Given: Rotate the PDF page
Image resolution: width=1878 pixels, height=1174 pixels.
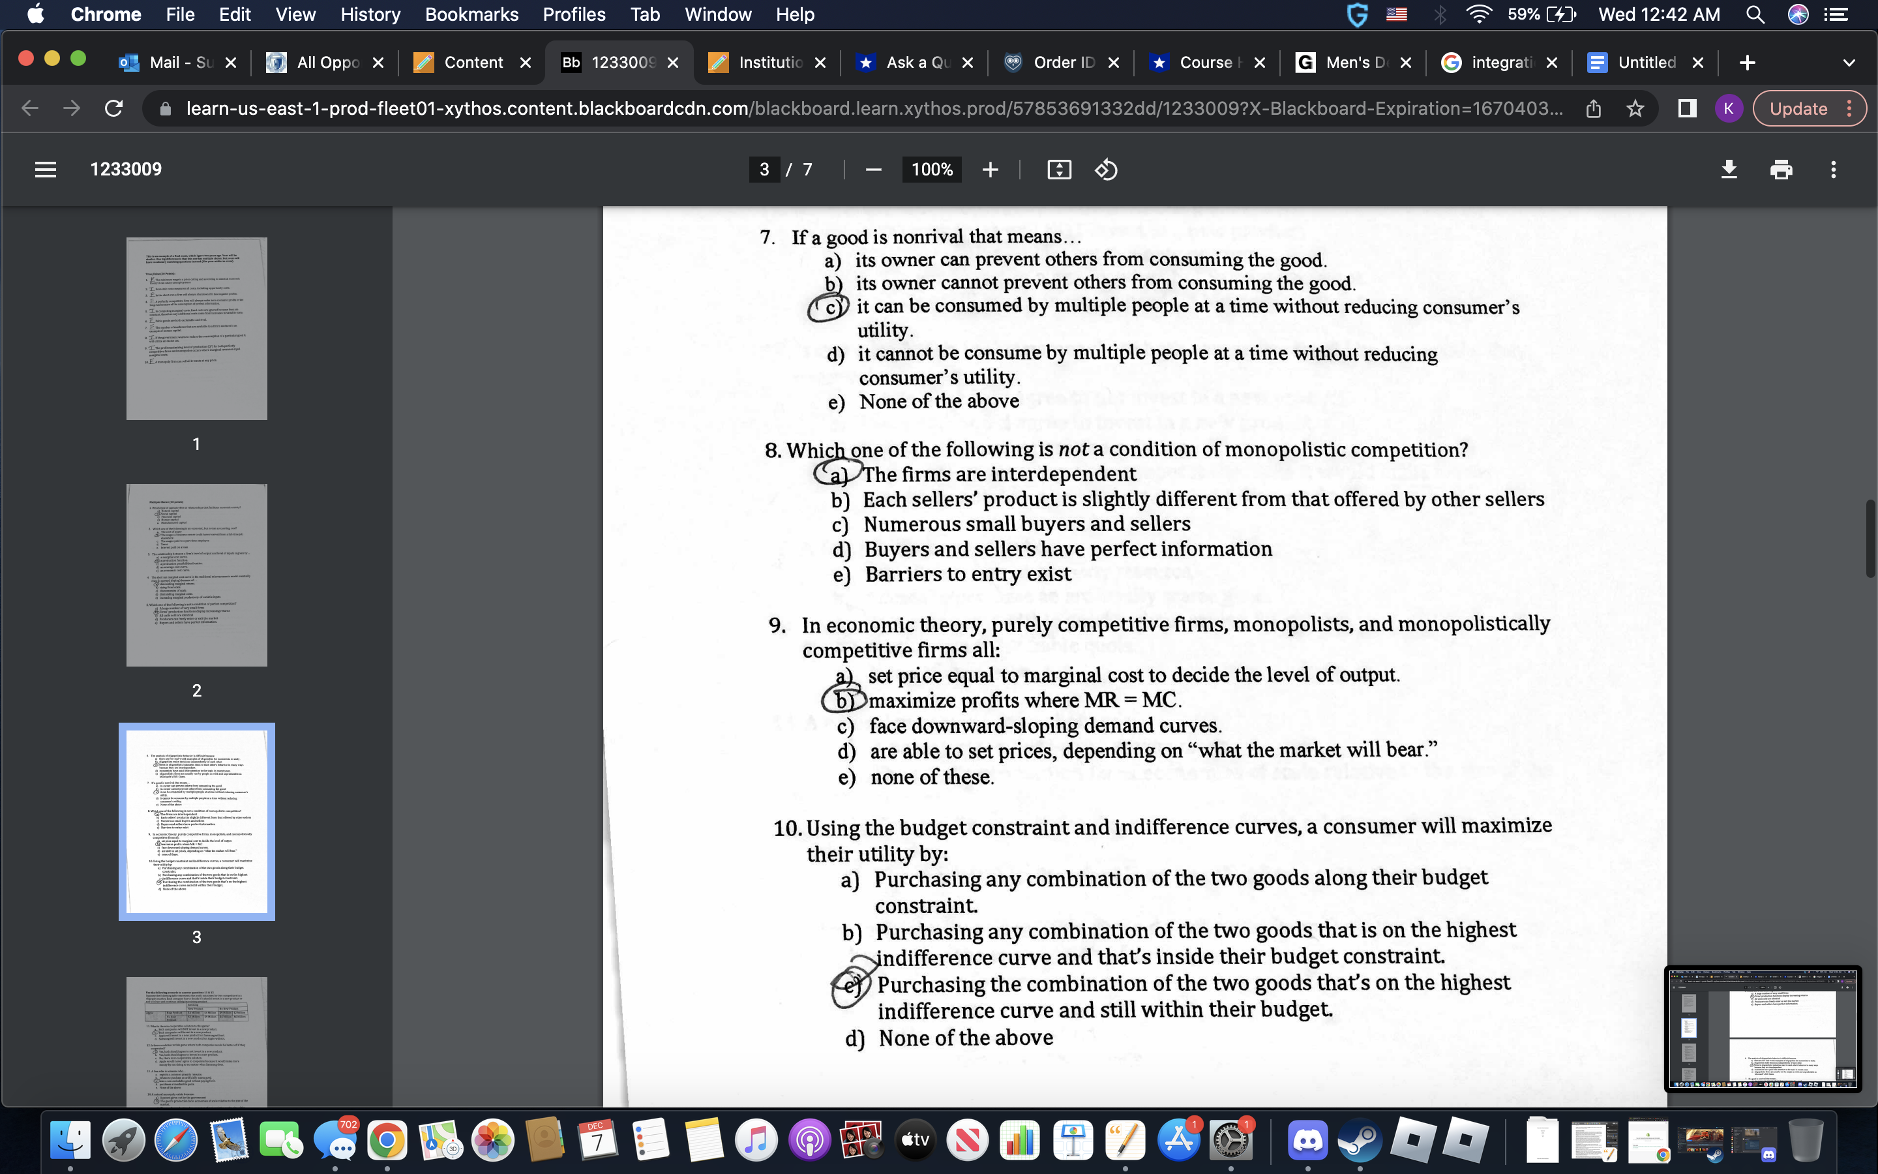Looking at the screenshot, I should (x=1107, y=170).
